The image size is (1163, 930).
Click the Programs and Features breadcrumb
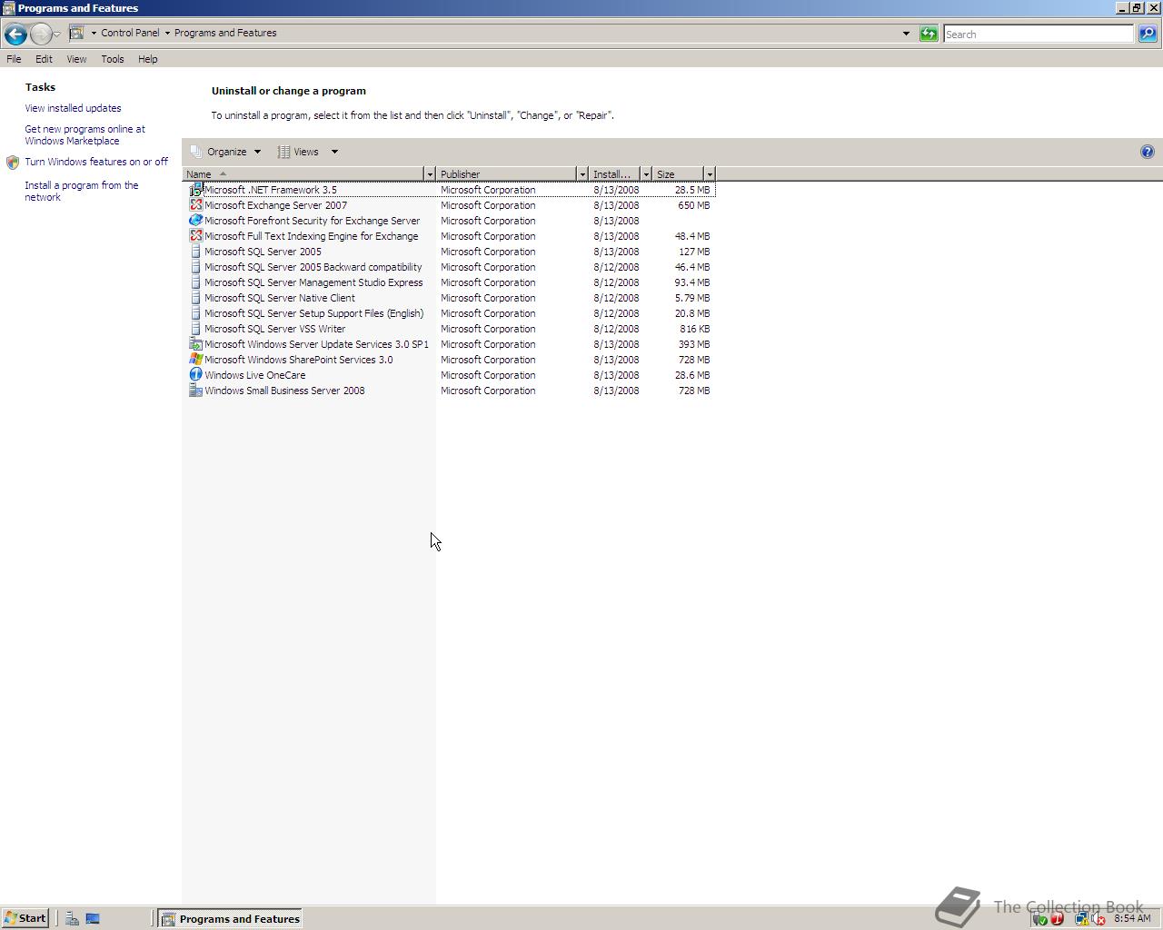click(225, 33)
